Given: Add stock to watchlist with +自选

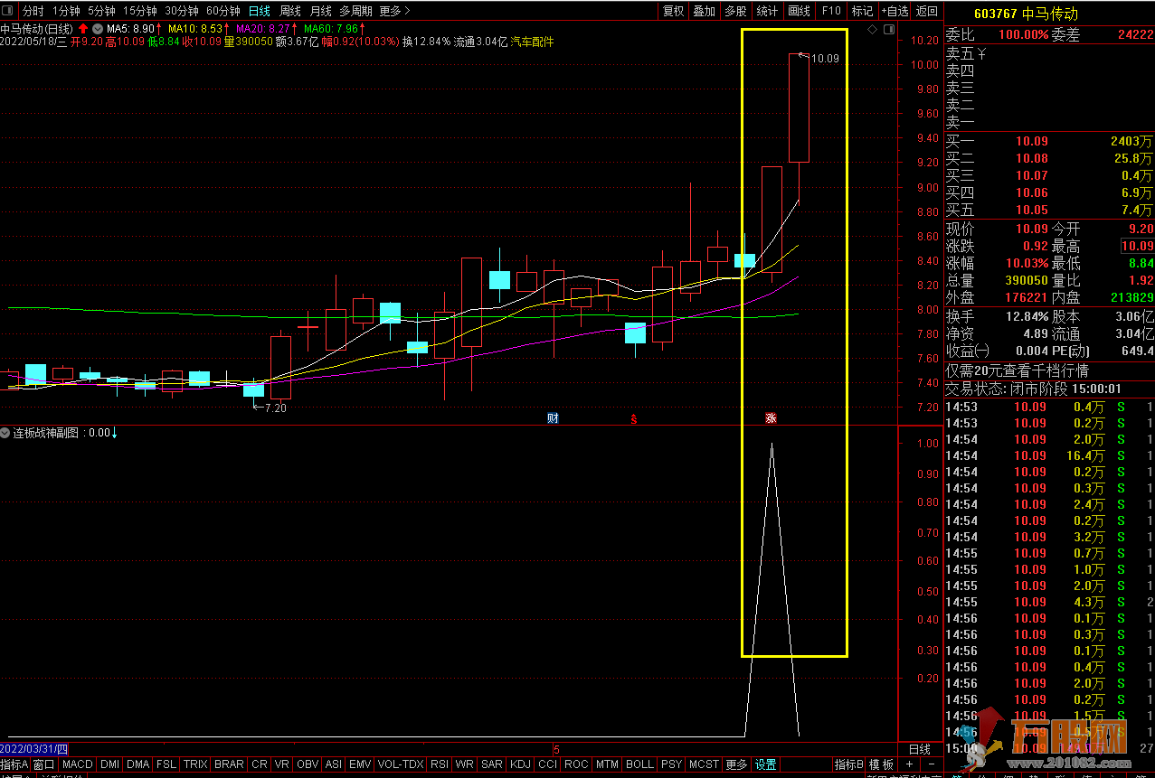Looking at the screenshot, I should (x=894, y=11).
